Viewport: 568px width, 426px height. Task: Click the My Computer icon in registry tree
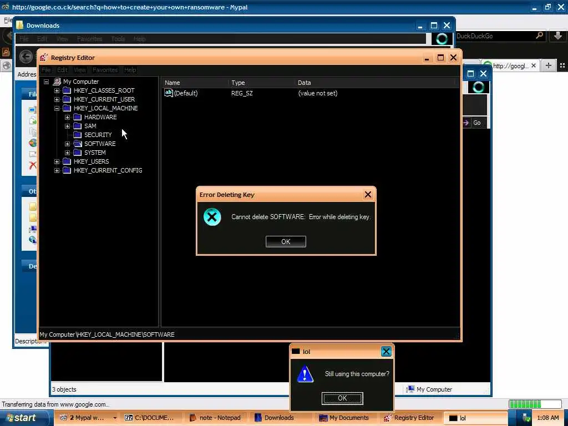(x=57, y=82)
